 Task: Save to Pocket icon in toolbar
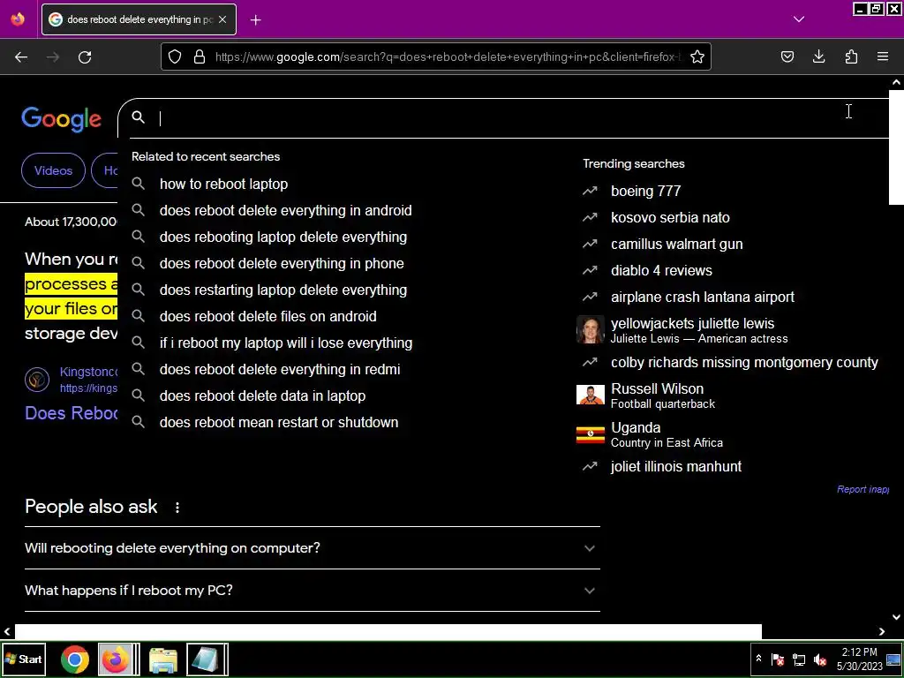click(x=787, y=56)
